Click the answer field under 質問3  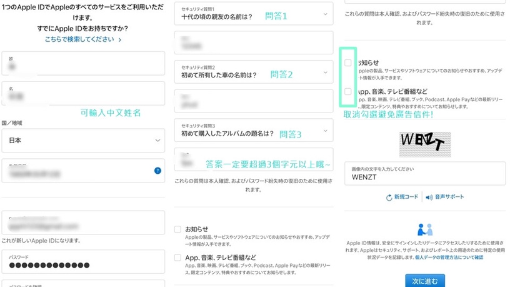[x=254, y=159]
